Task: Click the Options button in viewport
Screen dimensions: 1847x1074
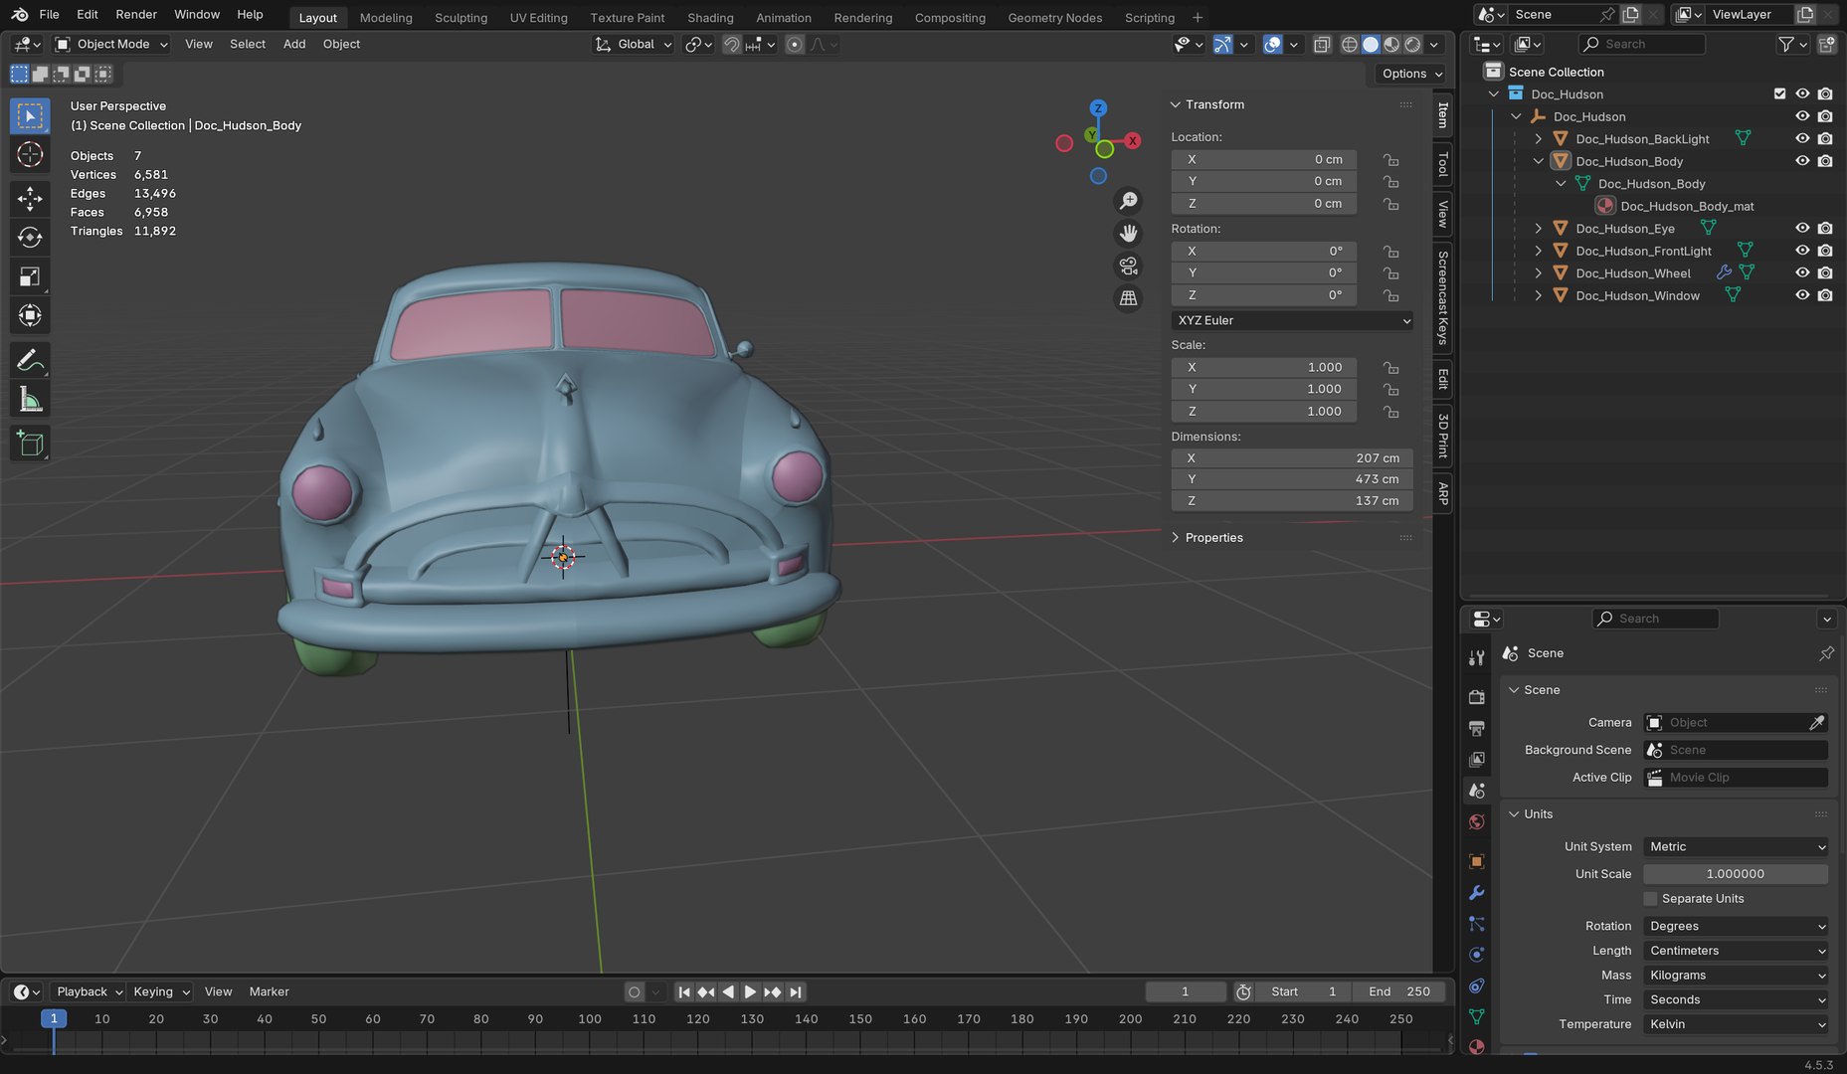Action: click(1411, 74)
